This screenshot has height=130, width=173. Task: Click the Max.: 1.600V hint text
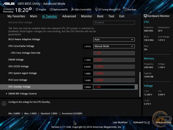31,113
